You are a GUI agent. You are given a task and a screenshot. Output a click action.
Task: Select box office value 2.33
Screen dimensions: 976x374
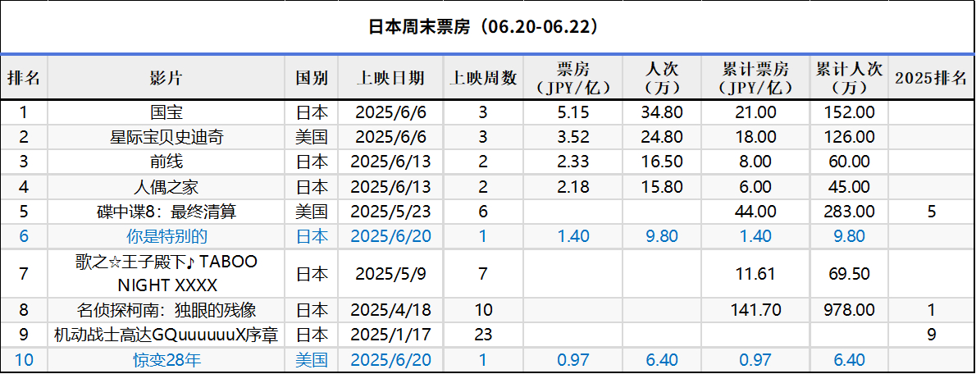[x=573, y=162]
